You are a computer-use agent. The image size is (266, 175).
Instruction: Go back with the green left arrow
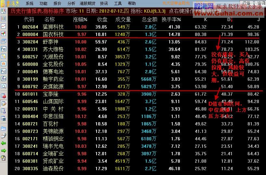3,143
